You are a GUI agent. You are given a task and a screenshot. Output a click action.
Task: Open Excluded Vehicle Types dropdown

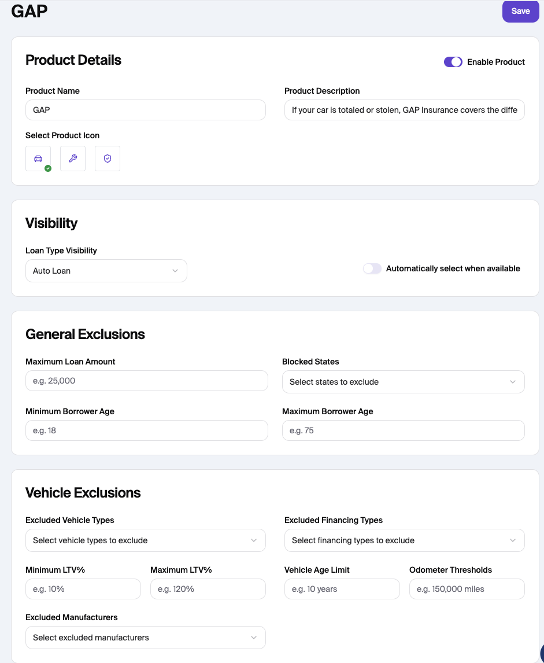(x=145, y=540)
